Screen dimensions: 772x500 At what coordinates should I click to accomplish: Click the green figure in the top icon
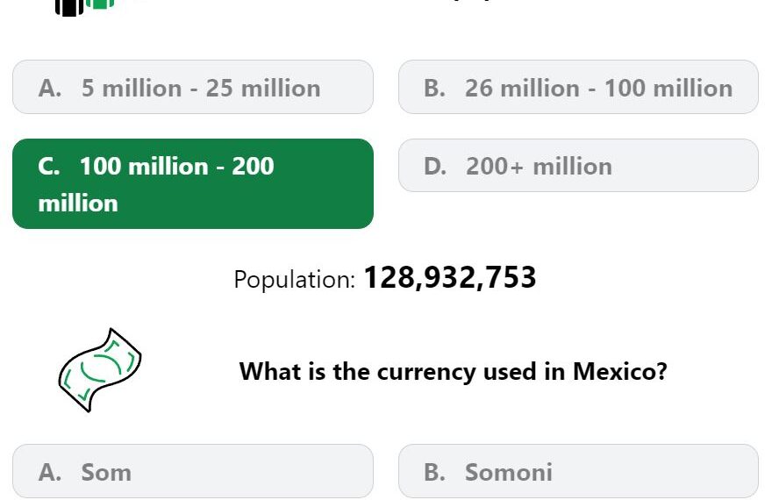click(x=100, y=4)
